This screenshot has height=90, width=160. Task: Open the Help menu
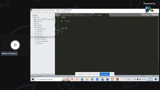[69, 12]
